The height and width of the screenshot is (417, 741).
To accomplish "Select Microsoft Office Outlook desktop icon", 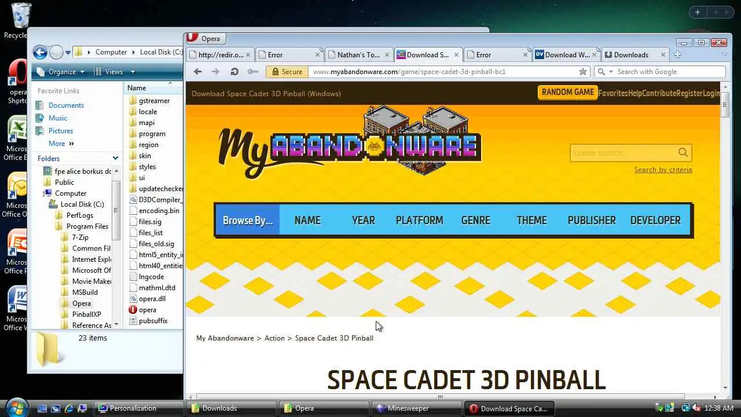I will 16,195.
